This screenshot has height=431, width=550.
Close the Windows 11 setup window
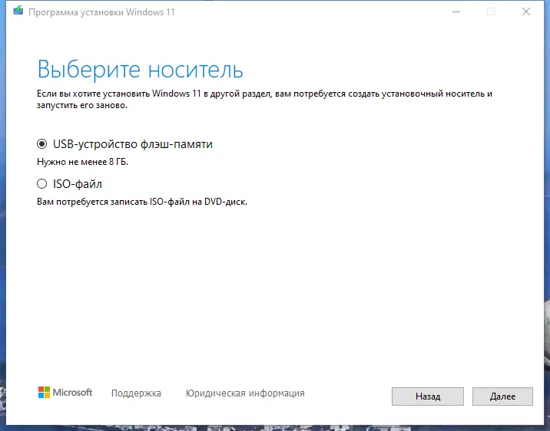point(525,12)
